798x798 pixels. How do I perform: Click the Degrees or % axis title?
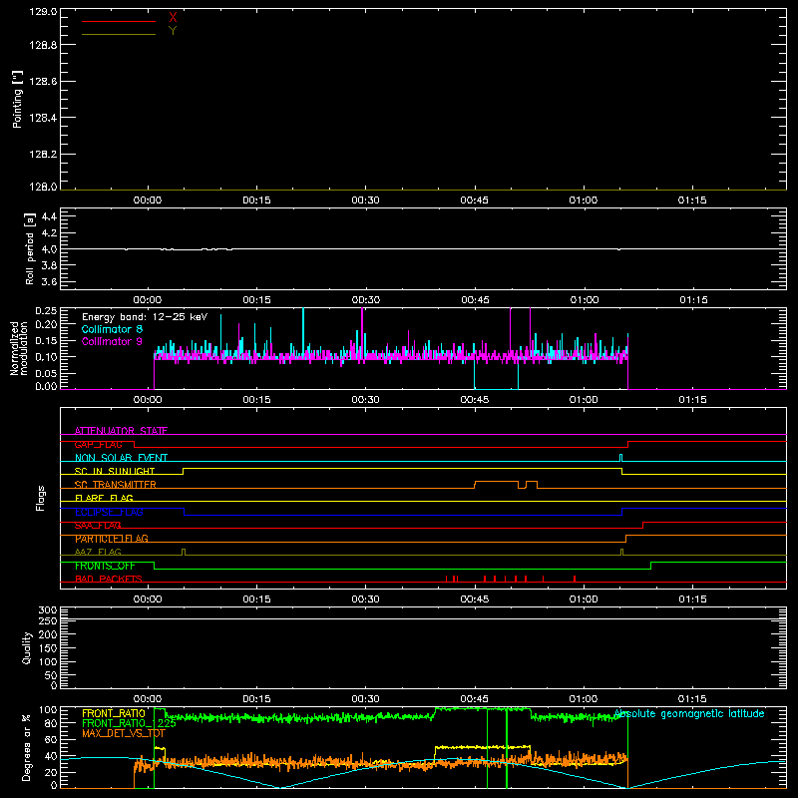click(27, 747)
